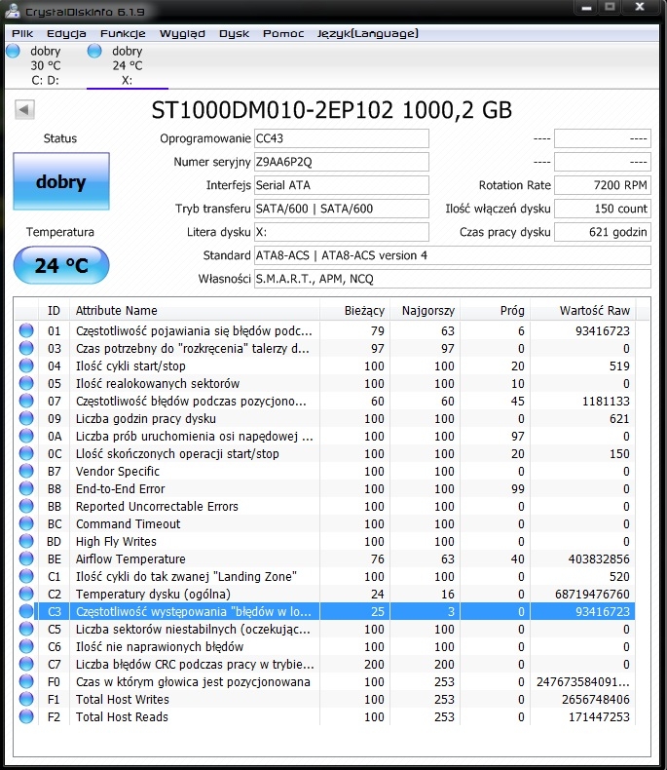Open the Dysk menu
The height and width of the screenshot is (770, 667).
click(x=234, y=33)
